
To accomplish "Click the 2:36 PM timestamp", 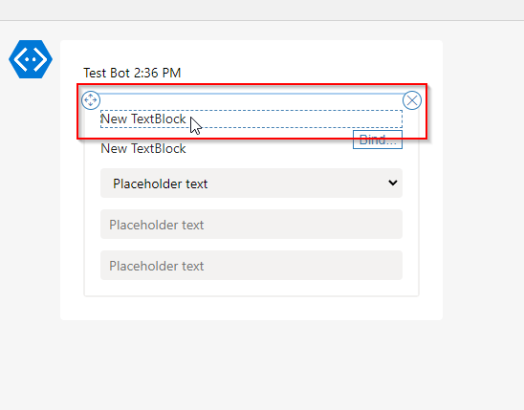I will click(157, 73).
